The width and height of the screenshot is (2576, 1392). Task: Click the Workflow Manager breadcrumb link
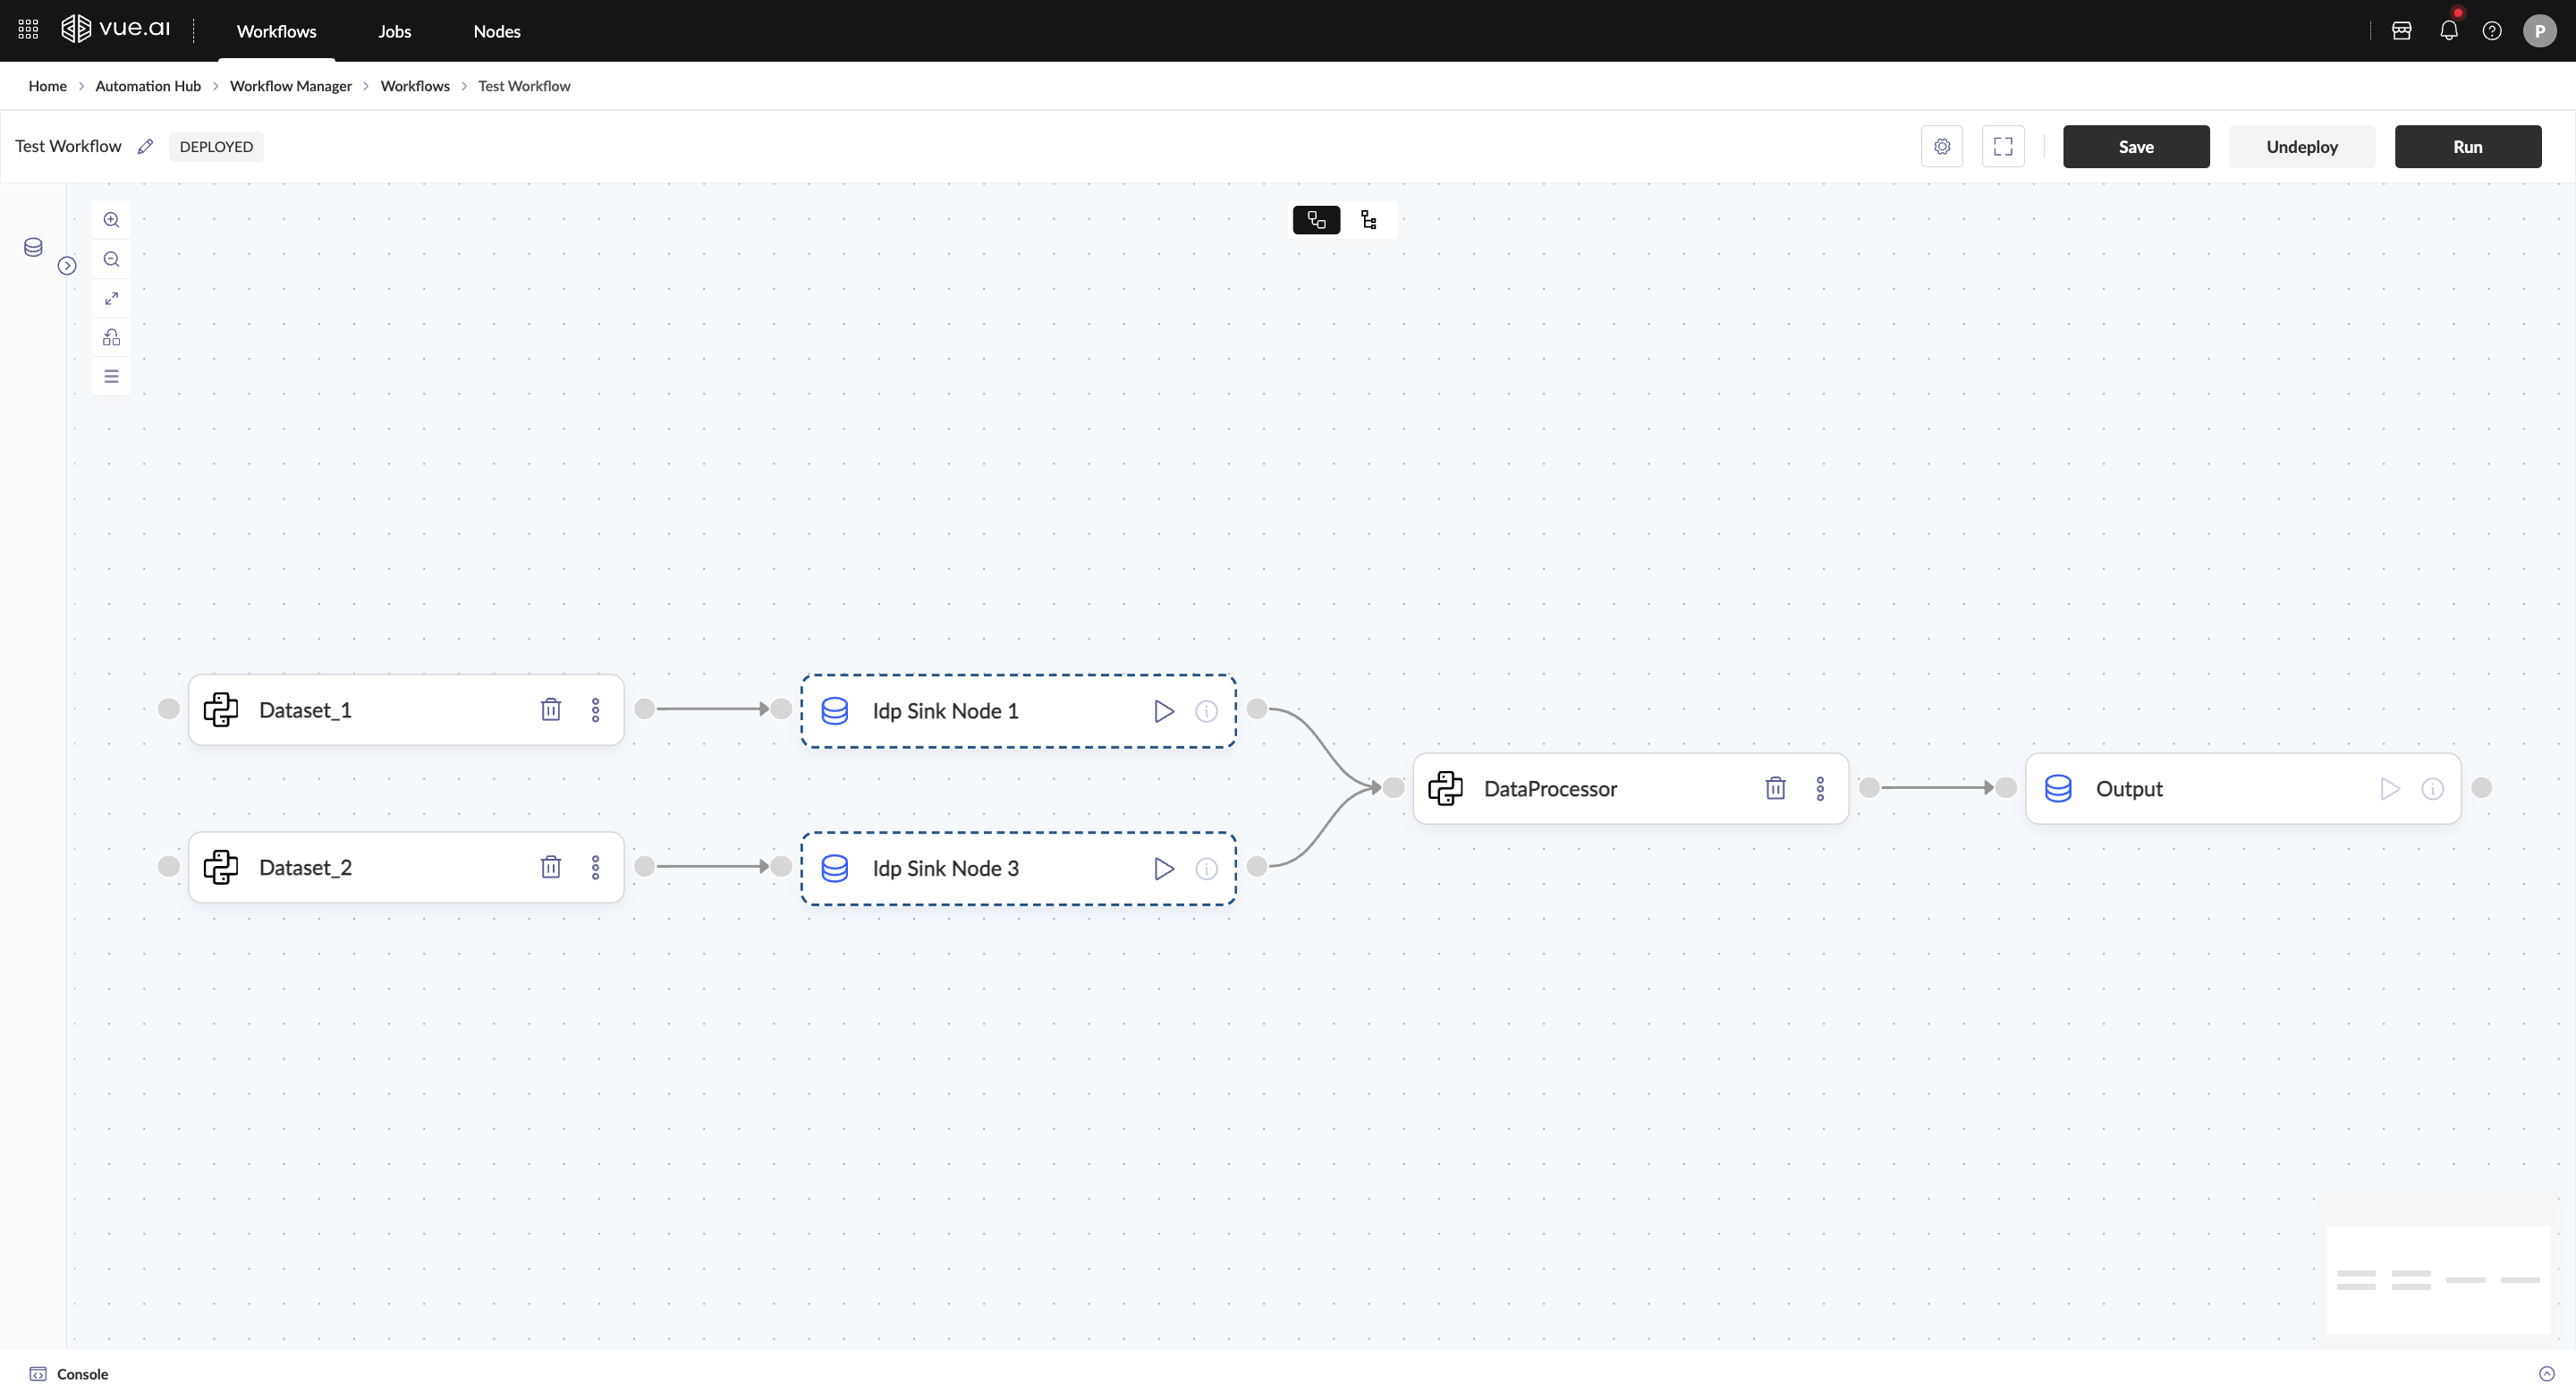290,86
